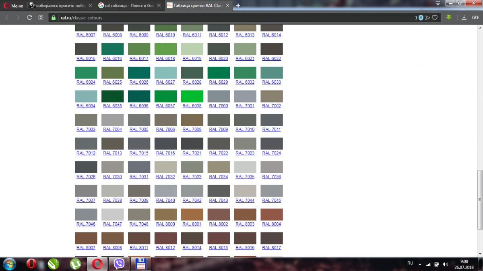Open the network signal tray icon
This screenshot has width=483, height=271.
pos(428,264)
